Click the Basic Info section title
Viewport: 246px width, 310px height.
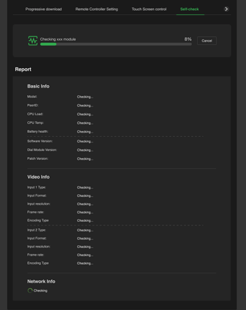click(x=38, y=86)
